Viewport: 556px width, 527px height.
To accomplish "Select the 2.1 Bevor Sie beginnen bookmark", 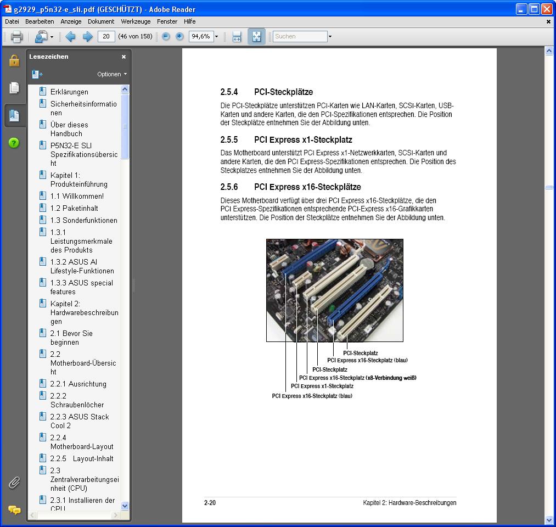I will click(x=71, y=338).
